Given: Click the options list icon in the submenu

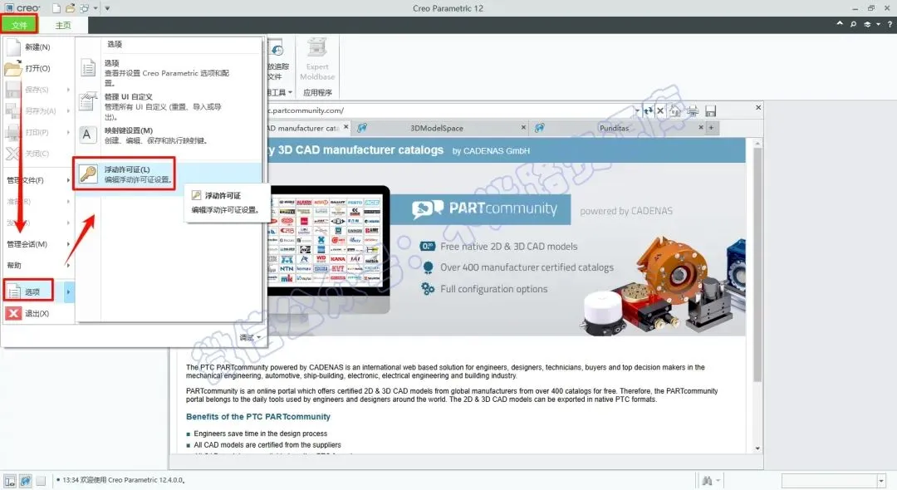Looking at the screenshot, I should (88, 69).
